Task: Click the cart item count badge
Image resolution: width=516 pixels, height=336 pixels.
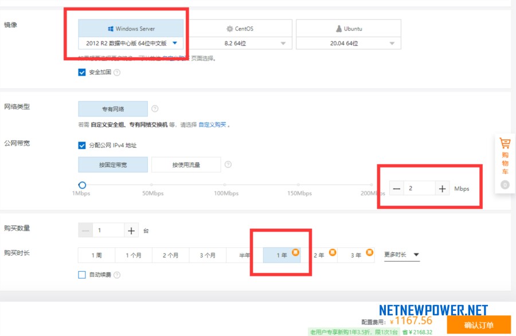Action: click(505, 185)
